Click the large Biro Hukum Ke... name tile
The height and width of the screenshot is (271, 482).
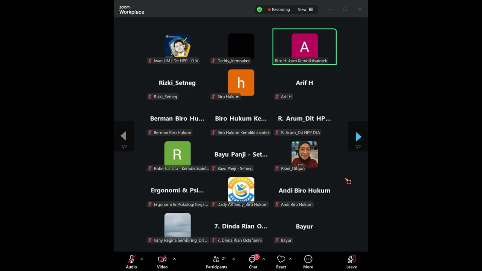coord(241,119)
